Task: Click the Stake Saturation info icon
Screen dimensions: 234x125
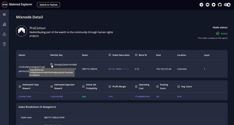Action: click(110, 55)
